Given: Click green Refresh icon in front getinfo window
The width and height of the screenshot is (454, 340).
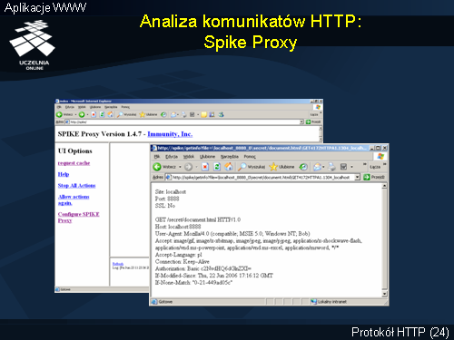Looking at the screenshot, I should pyautogui.click(x=217, y=167).
